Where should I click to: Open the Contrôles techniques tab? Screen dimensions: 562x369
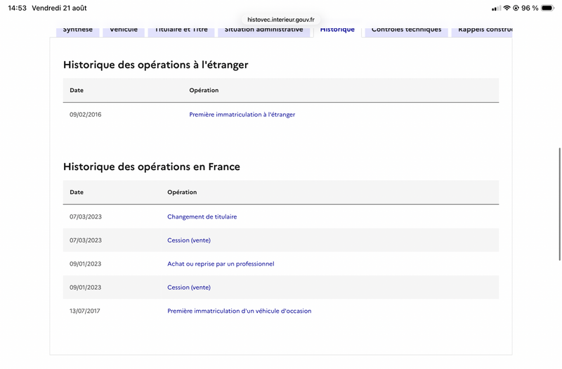pyautogui.click(x=407, y=30)
